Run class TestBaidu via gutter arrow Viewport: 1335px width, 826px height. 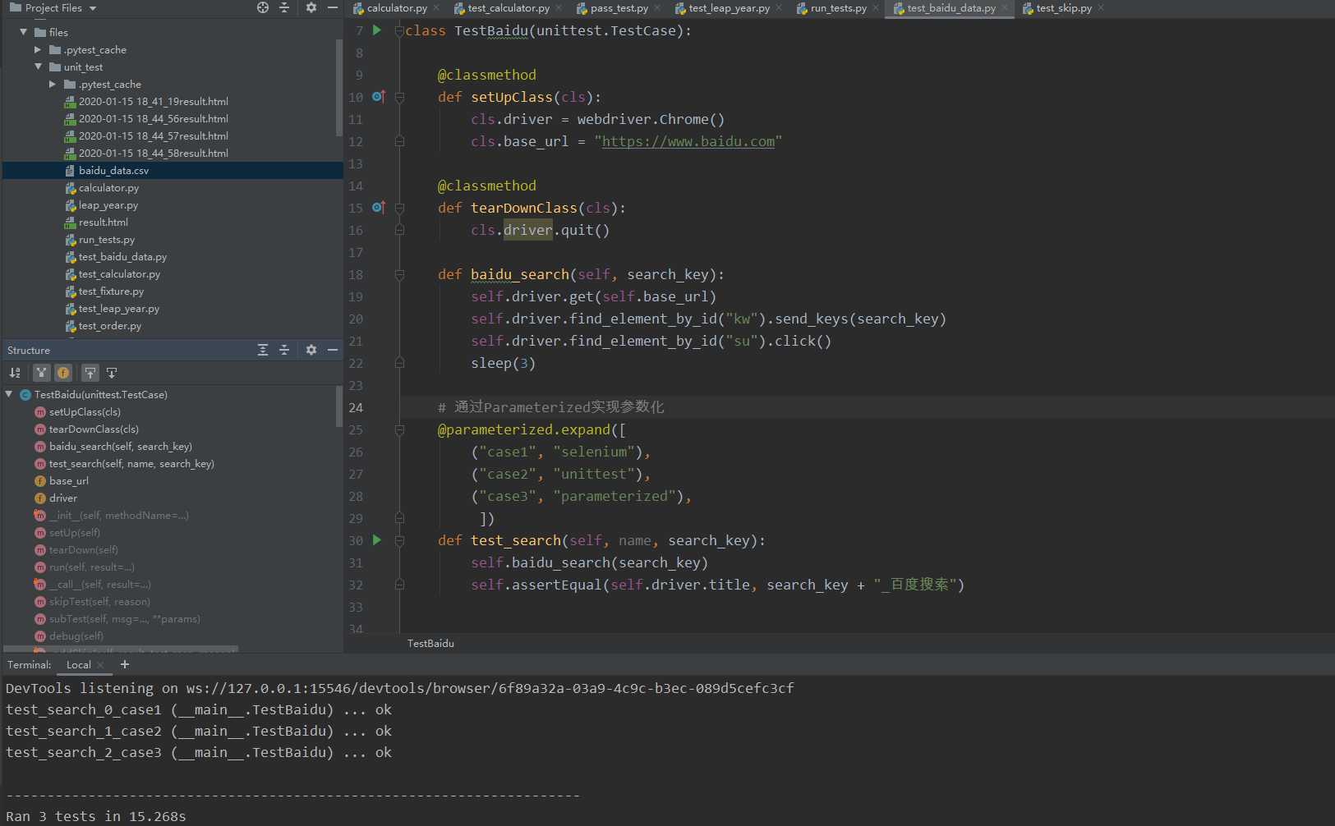(377, 30)
